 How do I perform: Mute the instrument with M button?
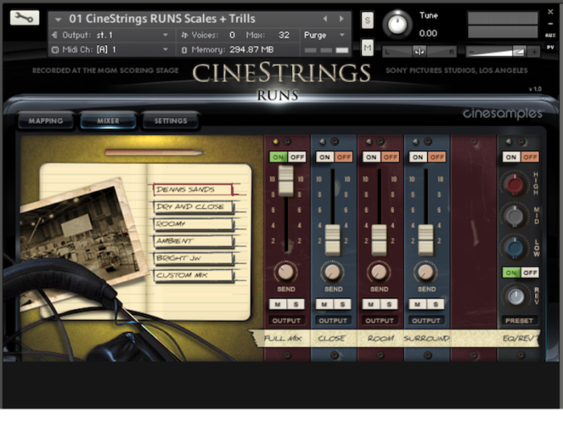367,47
